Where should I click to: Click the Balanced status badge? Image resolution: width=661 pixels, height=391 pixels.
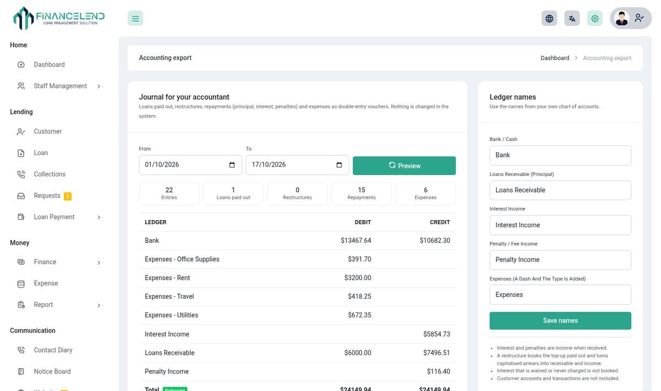pyautogui.click(x=175, y=389)
